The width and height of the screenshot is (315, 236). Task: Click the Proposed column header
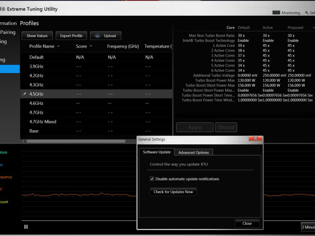295,28
